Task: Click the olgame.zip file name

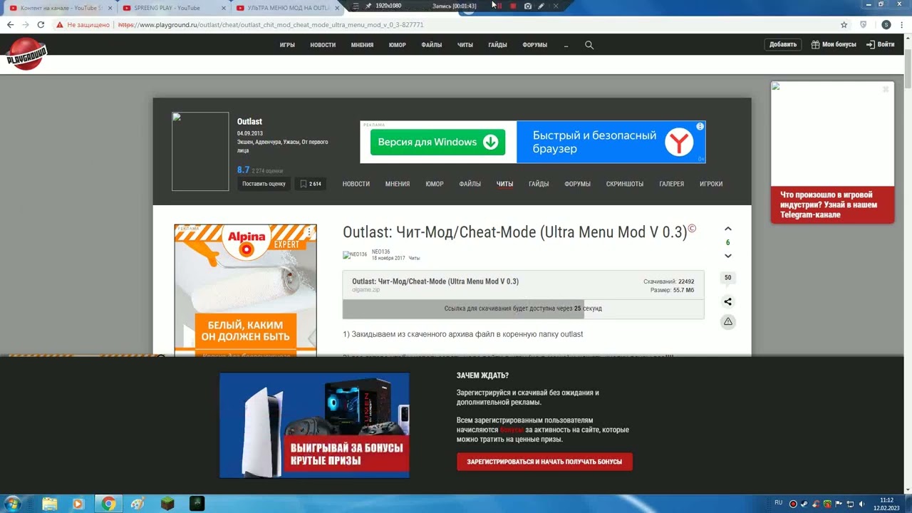Action: point(366,290)
